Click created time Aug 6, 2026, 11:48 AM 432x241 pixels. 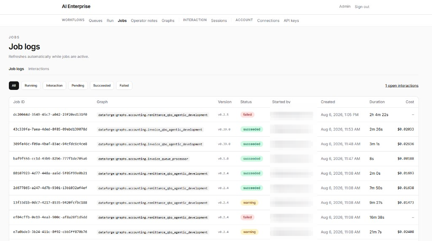pos(340,144)
